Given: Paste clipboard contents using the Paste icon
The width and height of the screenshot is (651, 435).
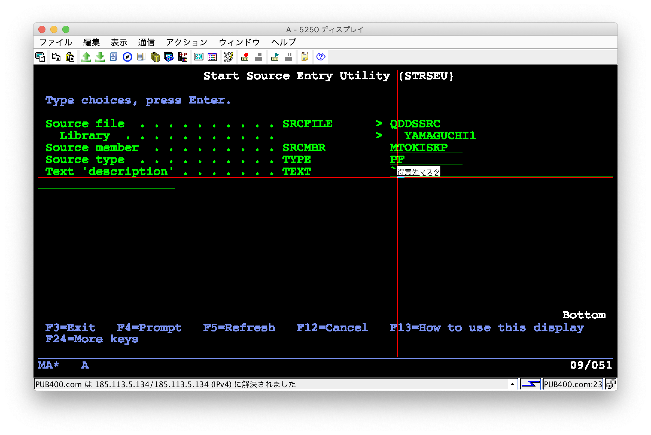Looking at the screenshot, I should tap(69, 57).
